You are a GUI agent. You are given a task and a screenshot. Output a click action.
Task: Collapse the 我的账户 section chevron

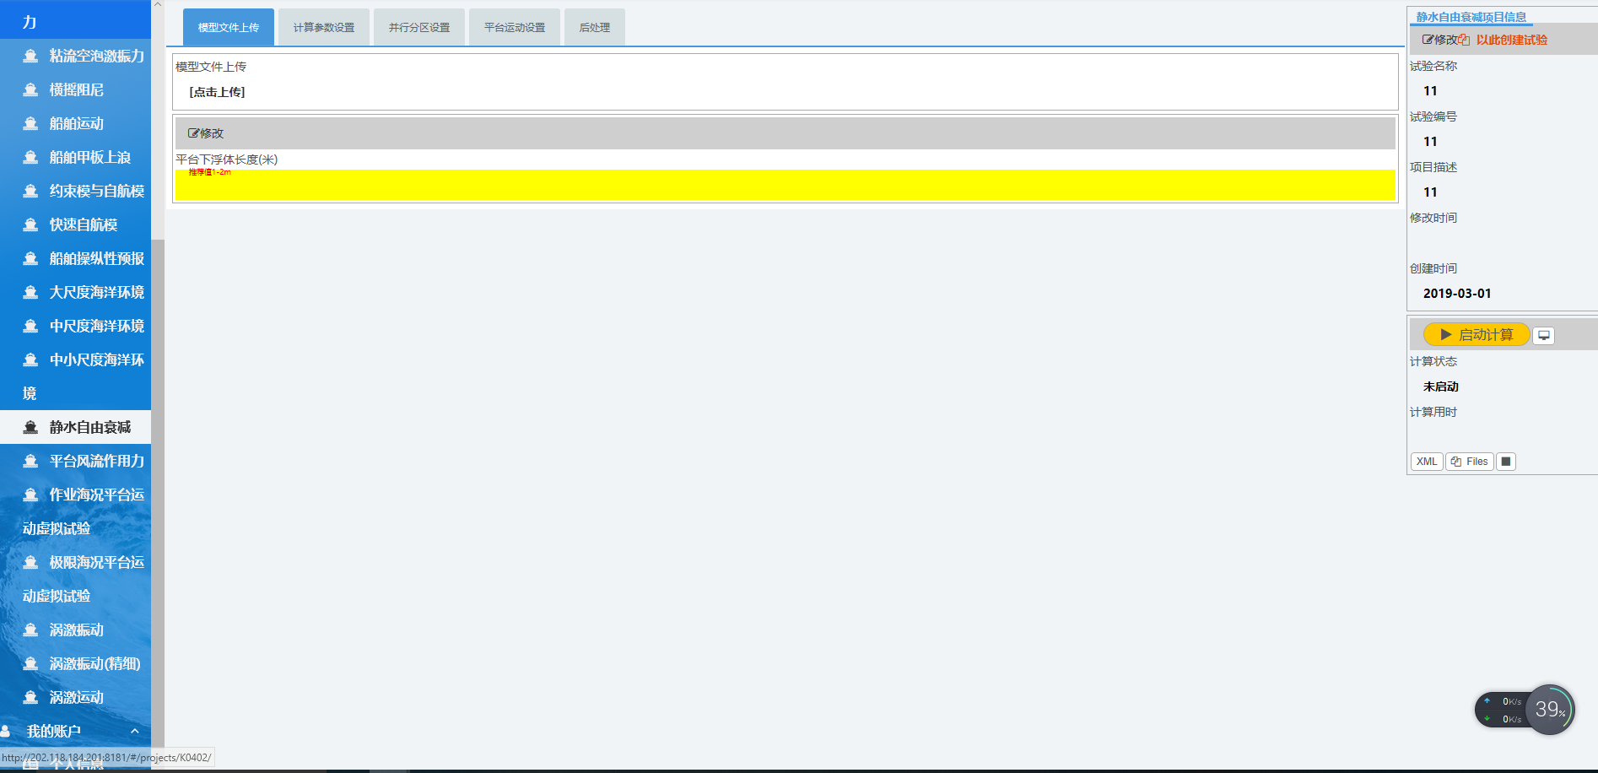(134, 731)
